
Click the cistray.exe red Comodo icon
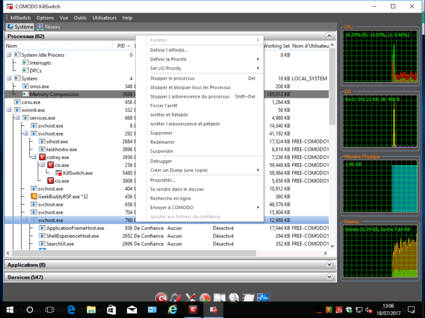coord(42,157)
